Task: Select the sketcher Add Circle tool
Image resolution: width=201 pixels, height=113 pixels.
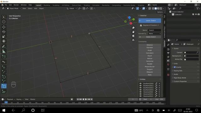Action: pyautogui.click(x=4, y=77)
